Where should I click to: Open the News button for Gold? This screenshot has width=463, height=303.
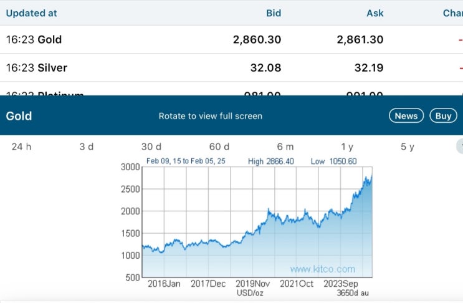pos(406,116)
